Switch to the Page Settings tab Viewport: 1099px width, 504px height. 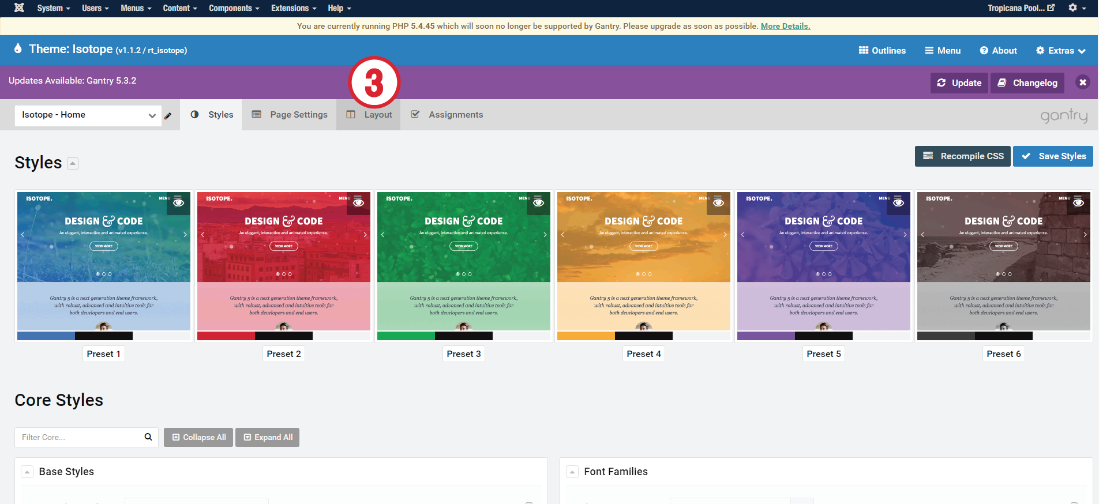290,115
